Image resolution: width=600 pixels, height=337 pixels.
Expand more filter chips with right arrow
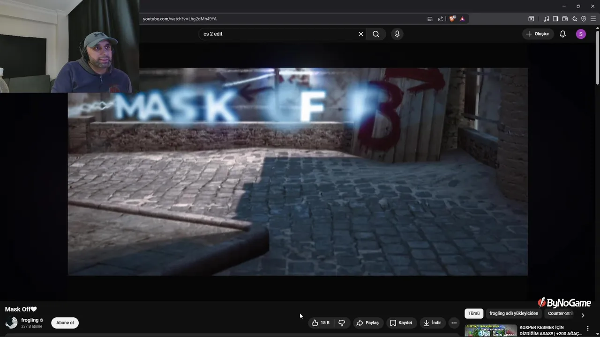583,315
